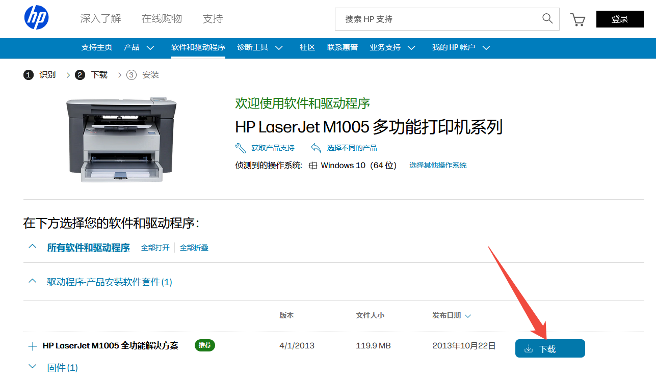This screenshot has width=656, height=381.
Task: Click the green 推荐 badge
Action: point(205,345)
